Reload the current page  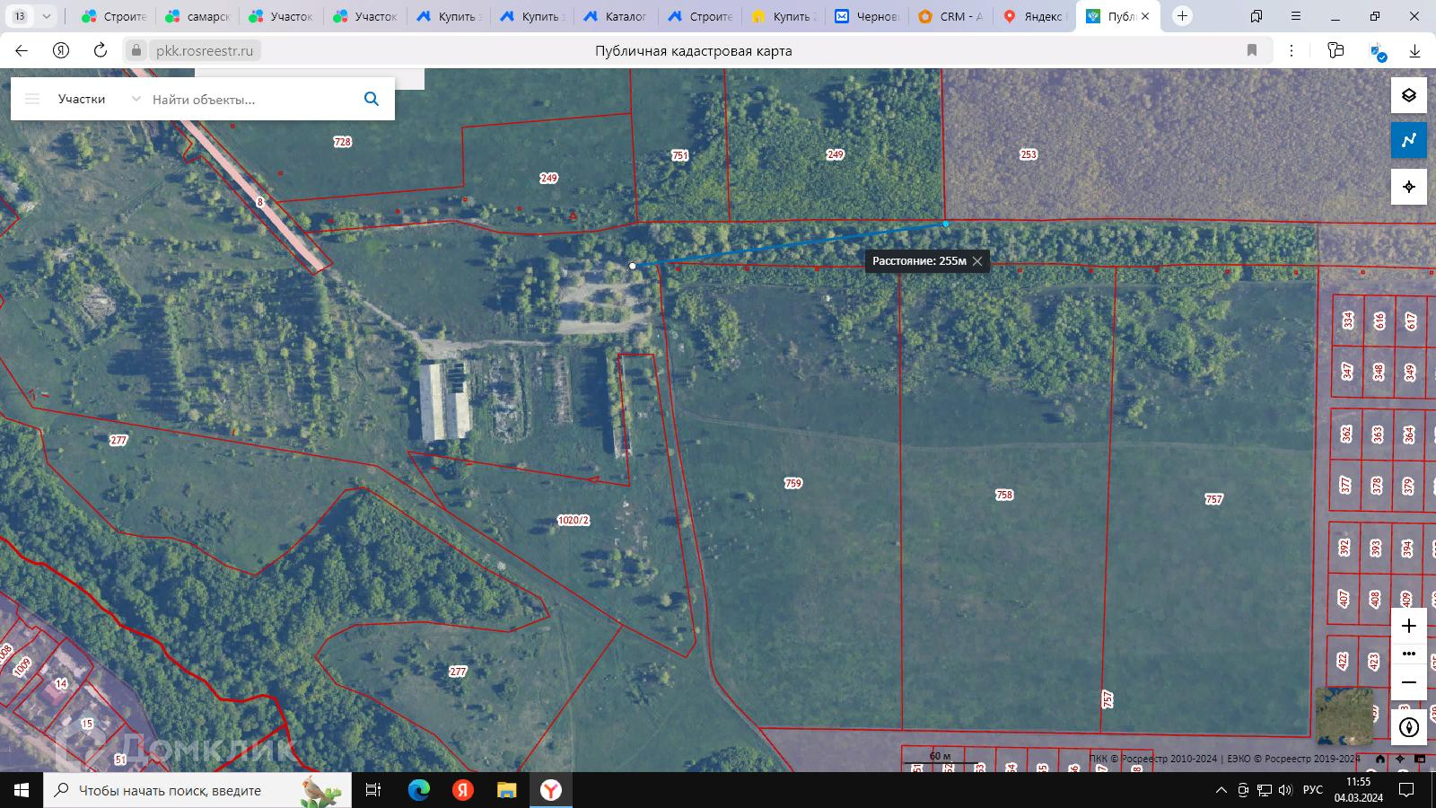[x=101, y=51]
